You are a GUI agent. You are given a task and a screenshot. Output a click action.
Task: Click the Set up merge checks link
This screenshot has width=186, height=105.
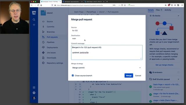click(x=164, y=65)
